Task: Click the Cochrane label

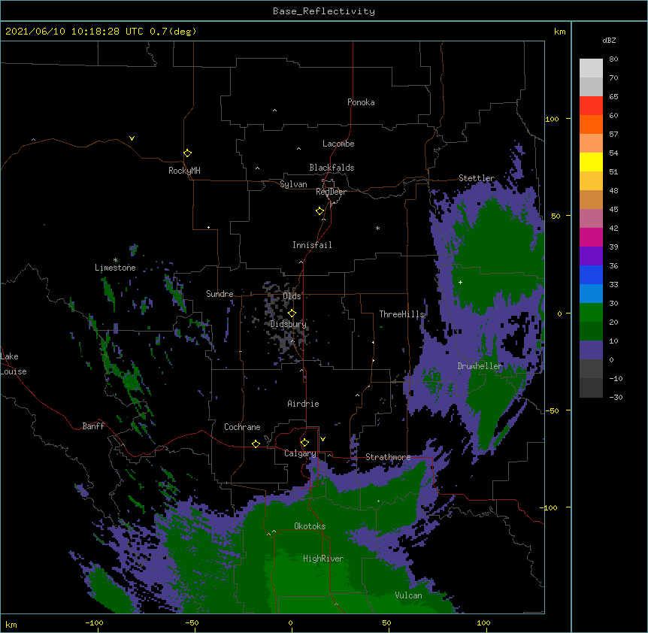Action: pos(242,427)
